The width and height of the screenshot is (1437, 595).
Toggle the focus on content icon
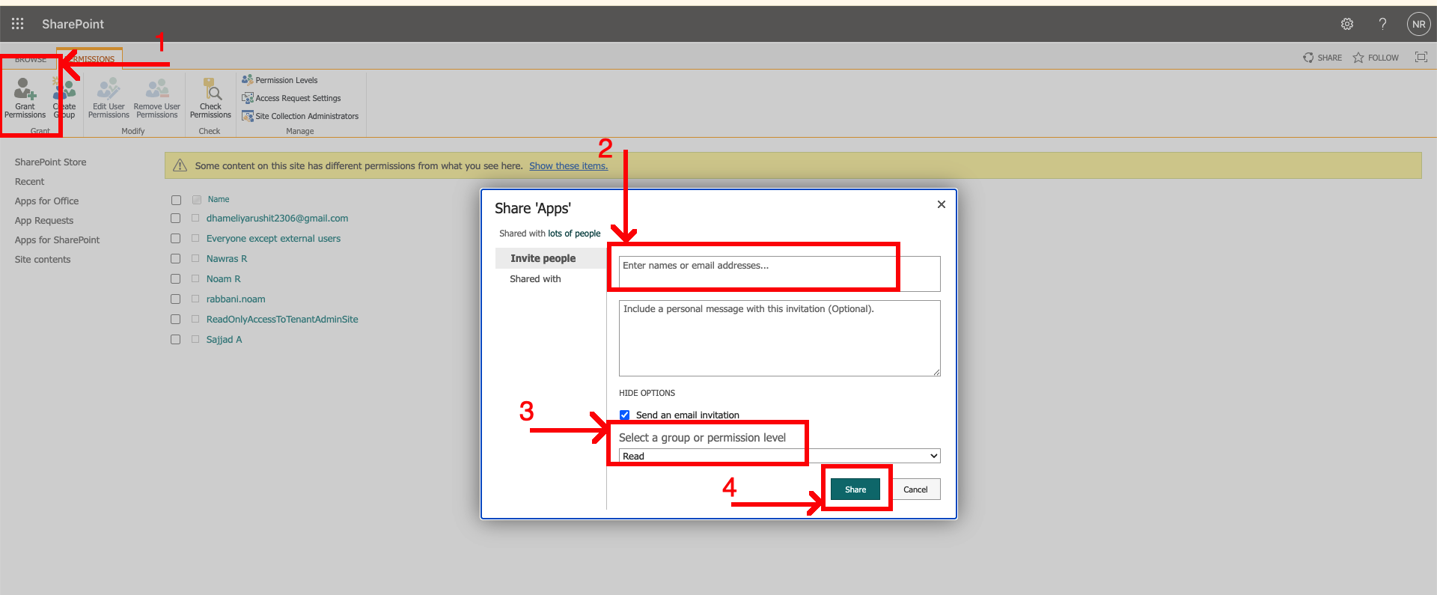pyautogui.click(x=1421, y=57)
